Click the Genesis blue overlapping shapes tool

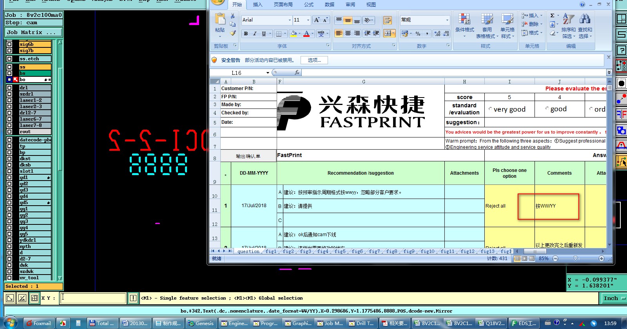pos(622,130)
